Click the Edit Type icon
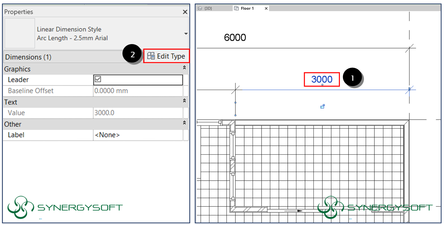This screenshot has height=225, width=446. click(151, 56)
